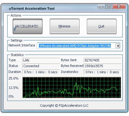The width and height of the screenshot is (129, 116).
Task: Click the uTorrent Acceleration Tool title
Action: click(x=32, y=8)
